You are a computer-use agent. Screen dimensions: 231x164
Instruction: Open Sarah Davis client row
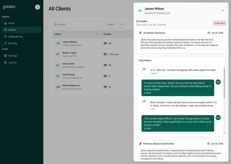pos(93,76)
